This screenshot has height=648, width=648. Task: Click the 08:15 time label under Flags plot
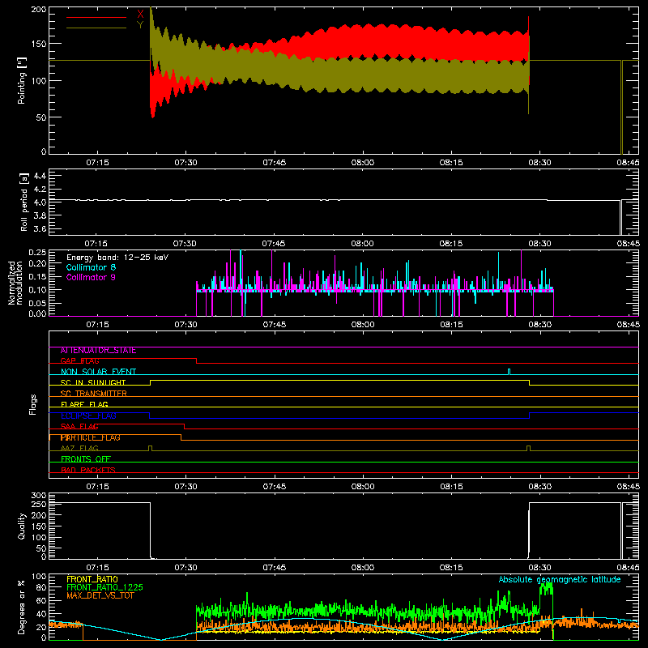point(451,487)
